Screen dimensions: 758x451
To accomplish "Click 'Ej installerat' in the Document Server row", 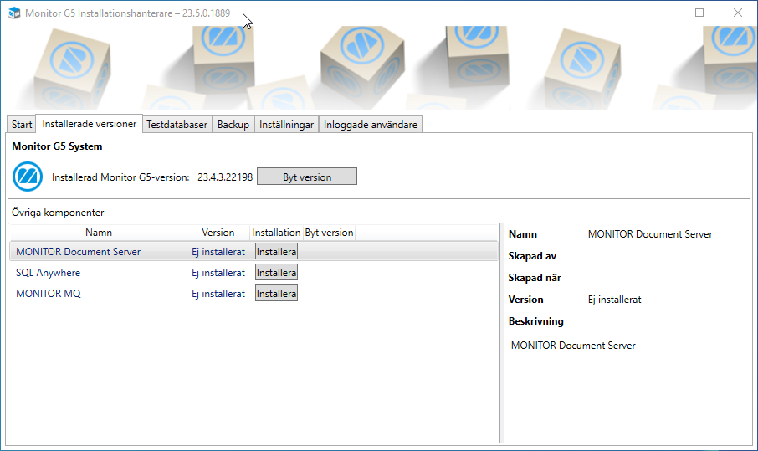I will click(x=218, y=252).
